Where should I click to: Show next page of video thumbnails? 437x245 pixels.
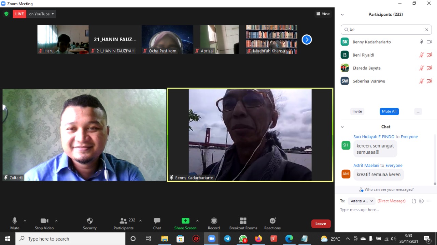pyautogui.click(x=307, y=40)
